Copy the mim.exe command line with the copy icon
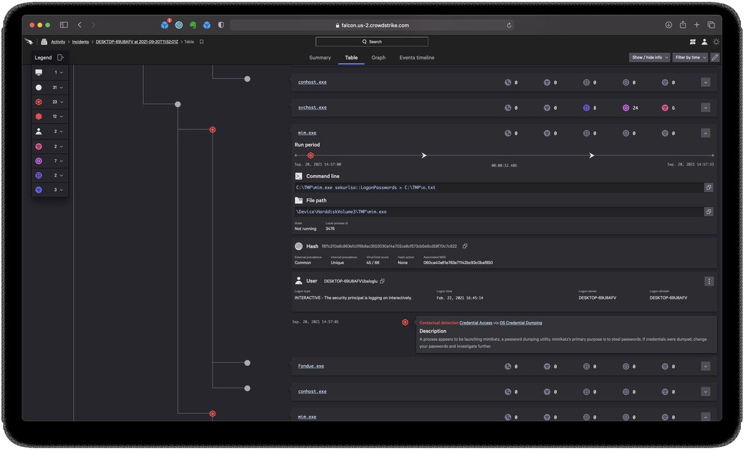The image size is (744, 450). pyautogui.click(x=709, y=187)
